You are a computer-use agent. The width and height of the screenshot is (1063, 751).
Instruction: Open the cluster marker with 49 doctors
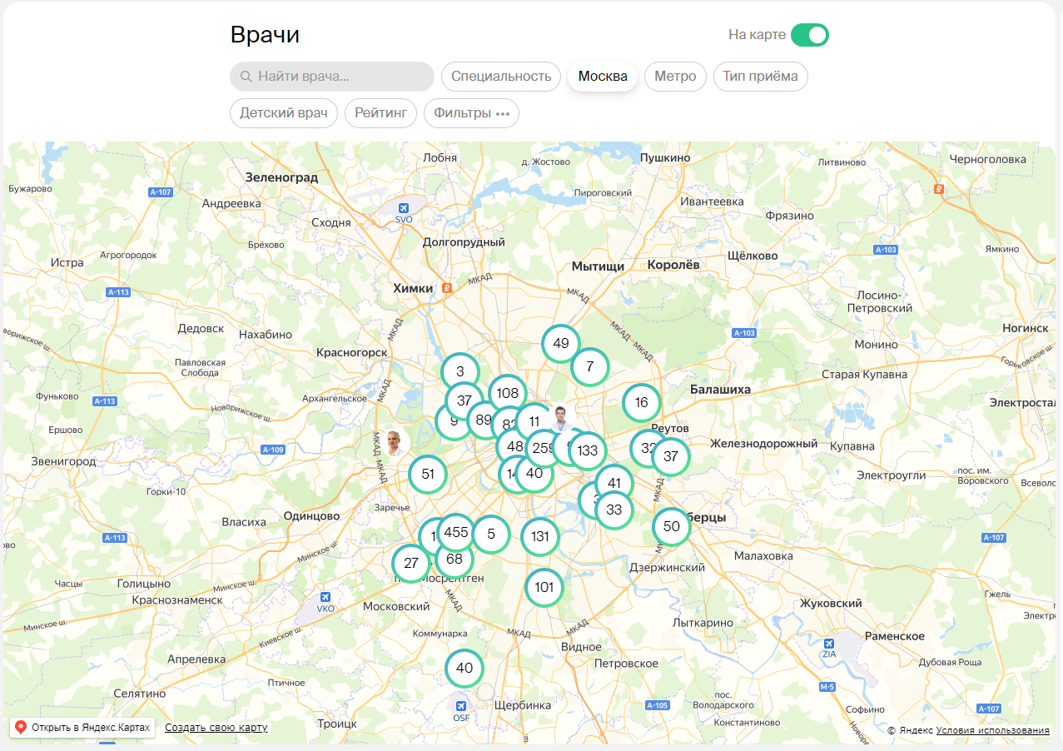[561, 343]
